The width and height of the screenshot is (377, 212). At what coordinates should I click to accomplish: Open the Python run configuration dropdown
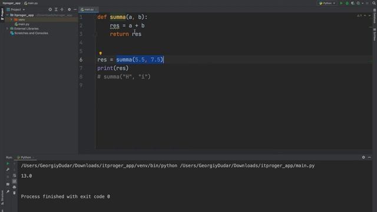328,3
